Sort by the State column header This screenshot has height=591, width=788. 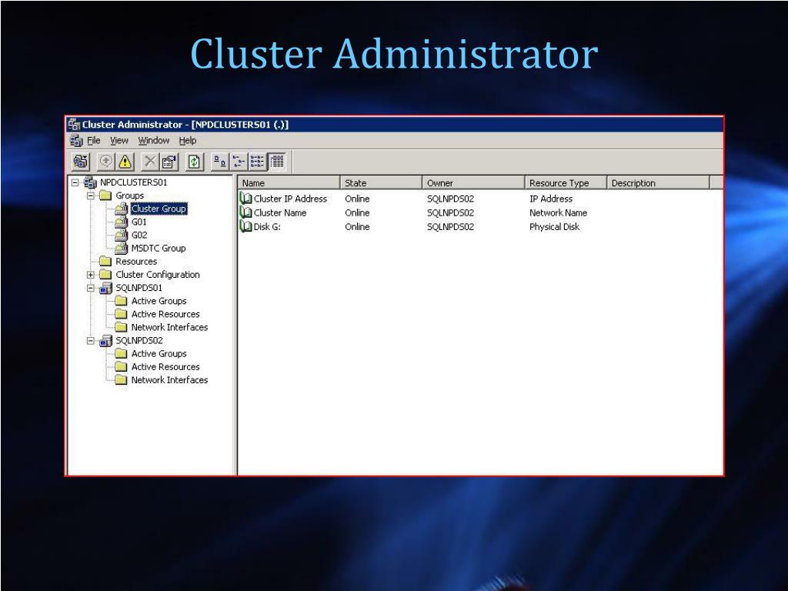382,183
